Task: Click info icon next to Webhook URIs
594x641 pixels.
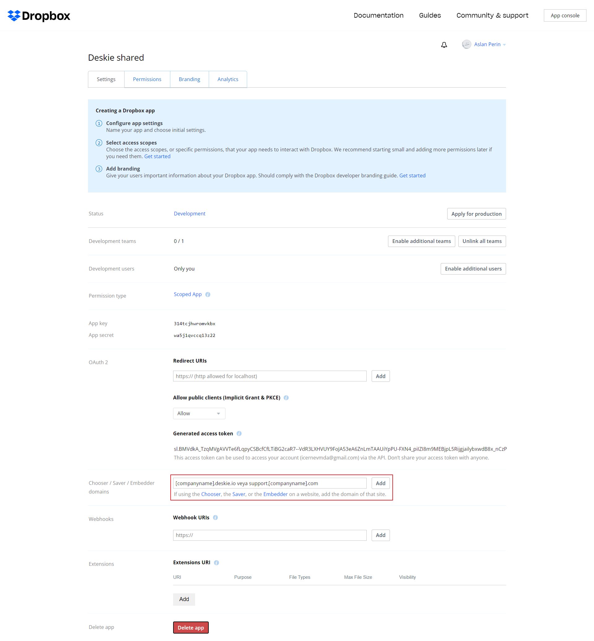Action: [x=215, y=518]
